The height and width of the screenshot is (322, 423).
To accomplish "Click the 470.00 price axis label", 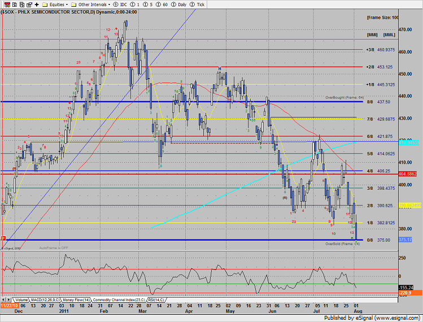I will 405,29.
